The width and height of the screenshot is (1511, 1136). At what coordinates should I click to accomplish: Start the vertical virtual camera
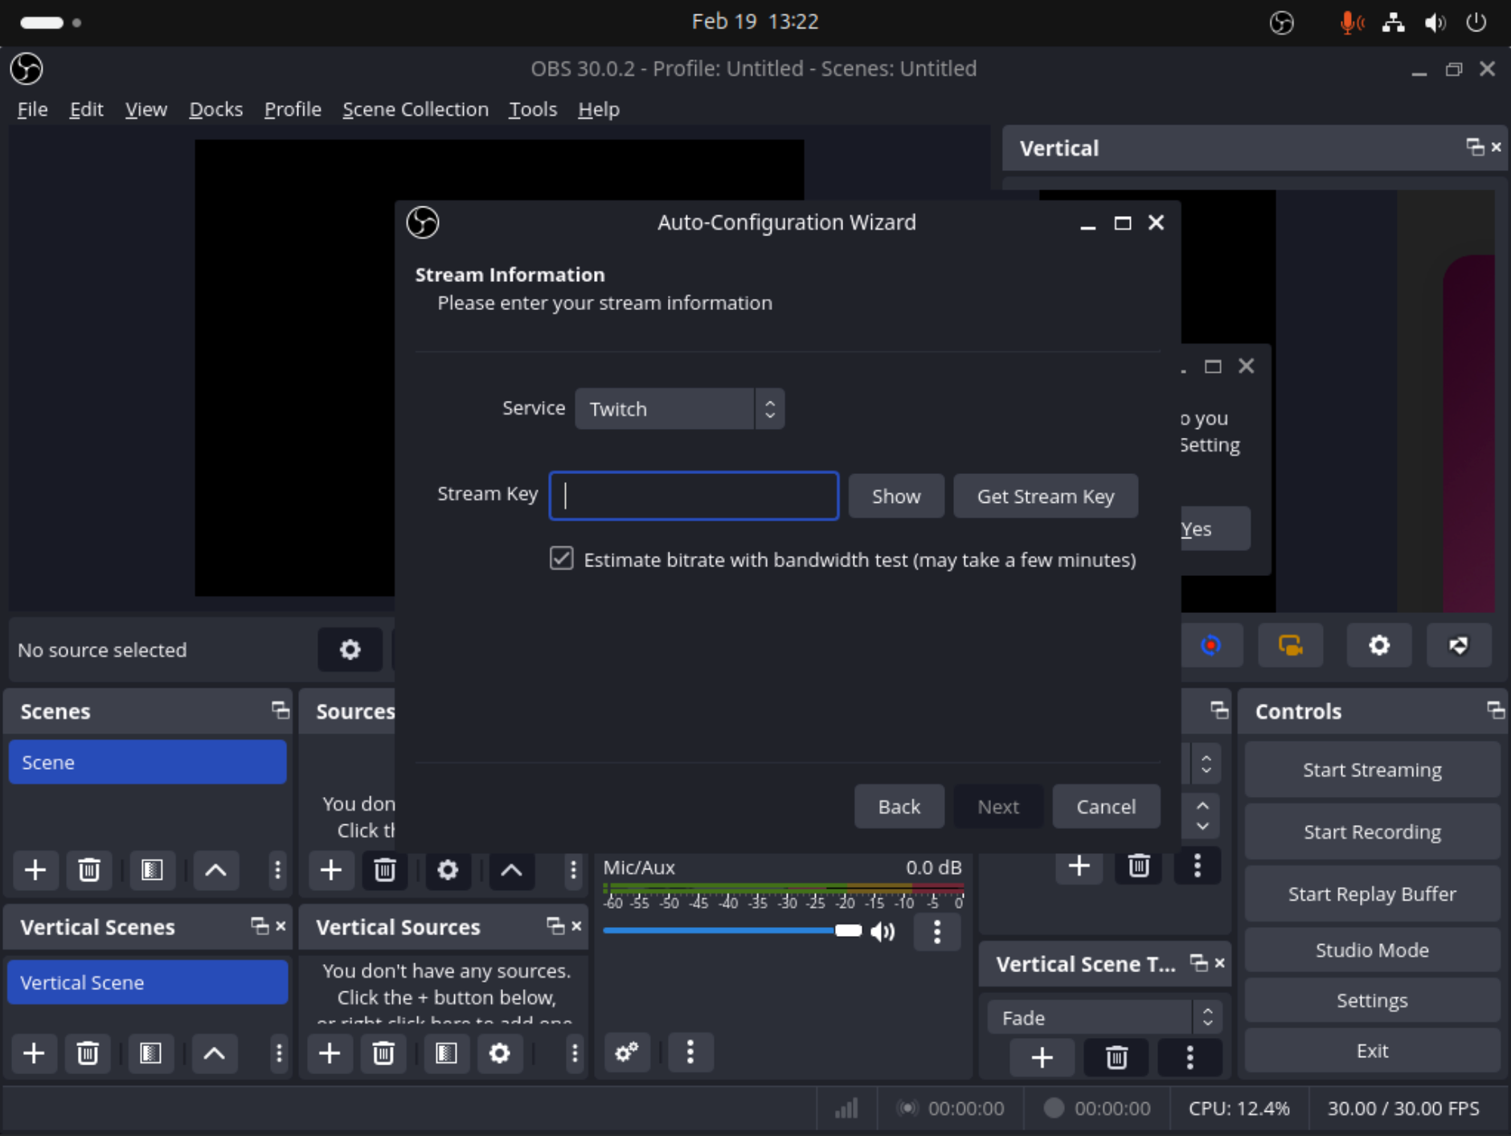click(x=1290, y=645)
